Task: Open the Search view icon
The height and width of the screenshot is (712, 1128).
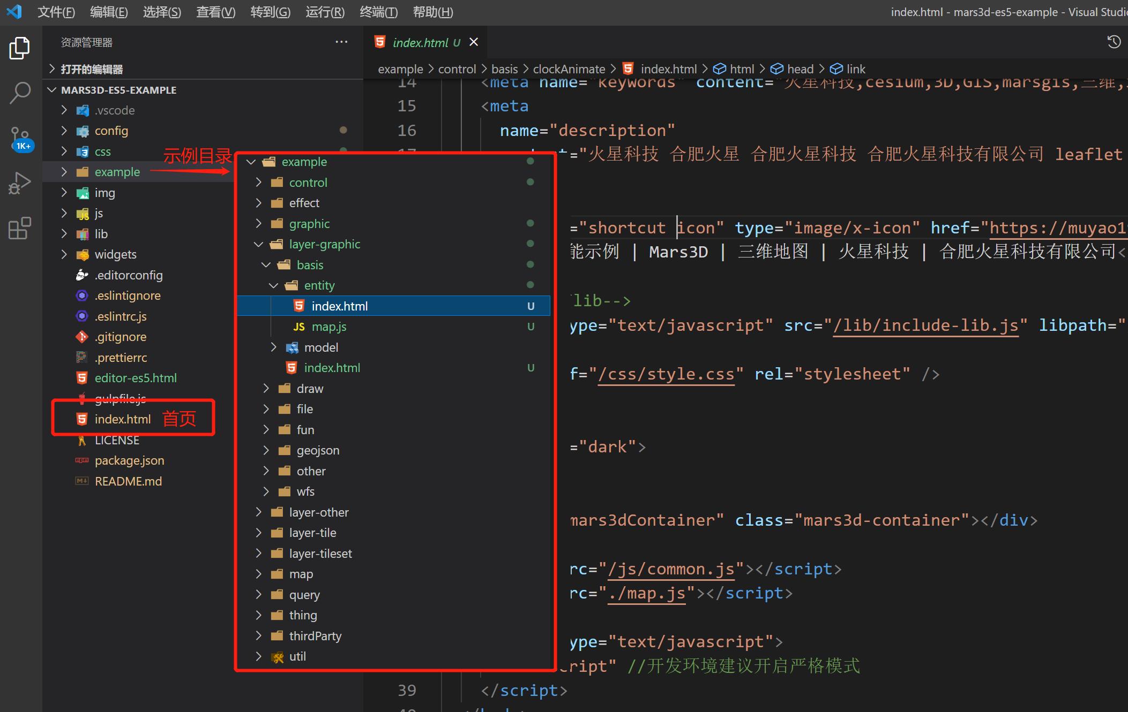Action: (x=20, y=93)
